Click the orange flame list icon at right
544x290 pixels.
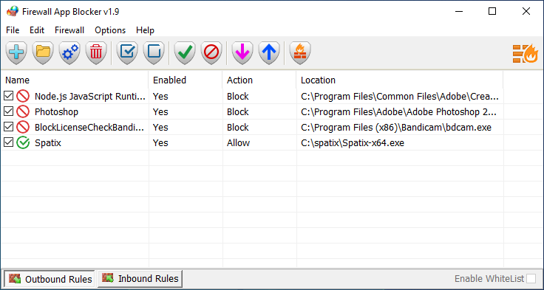click(526, 54)
